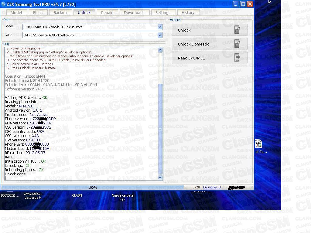The image size is (311, 233).
Task: Click the 'Software version: 24.7' log line
Action: (x=24, y=89)
